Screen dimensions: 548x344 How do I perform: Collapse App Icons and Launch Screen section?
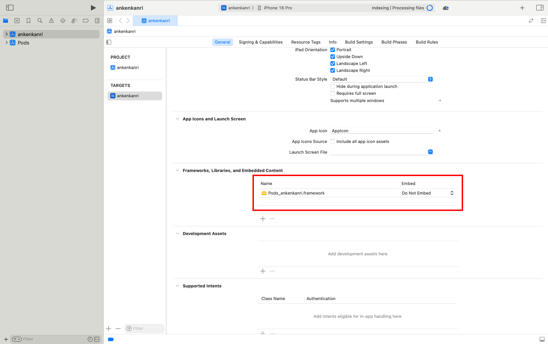(177, 119)
